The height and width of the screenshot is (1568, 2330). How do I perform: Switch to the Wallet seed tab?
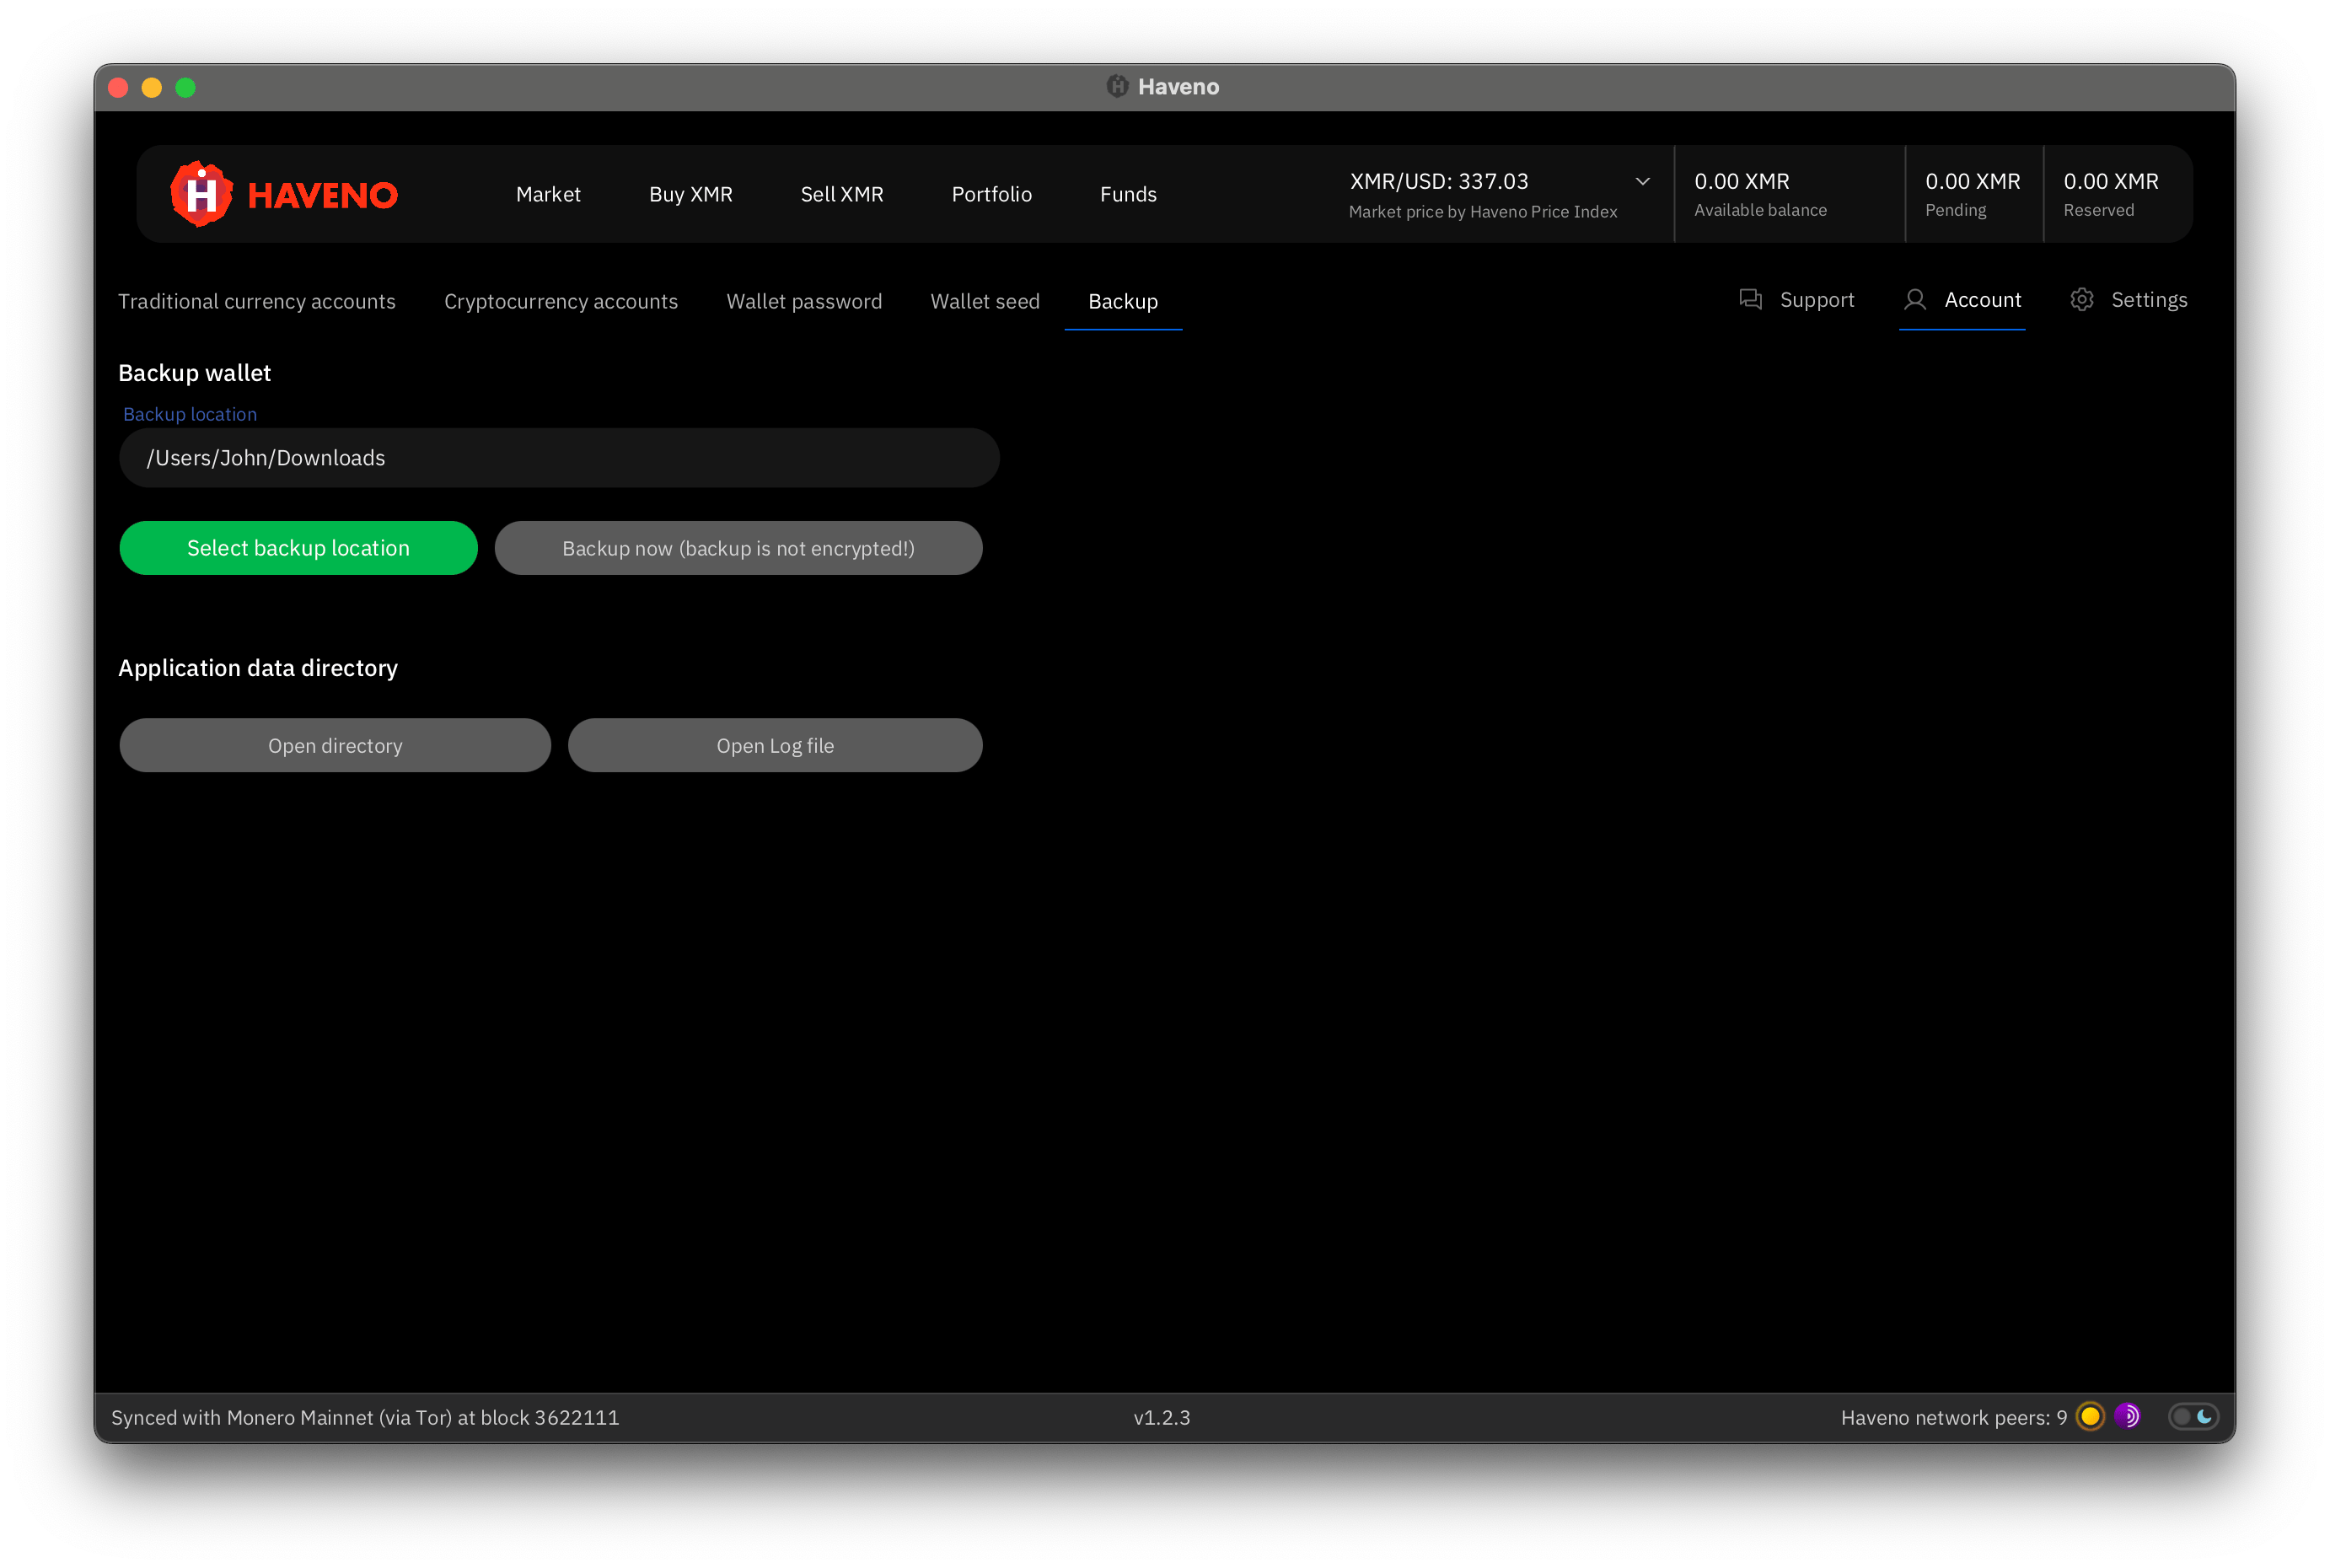click(x=985, y=301)
